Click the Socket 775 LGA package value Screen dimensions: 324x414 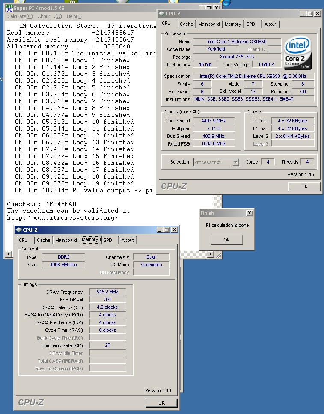237,57
